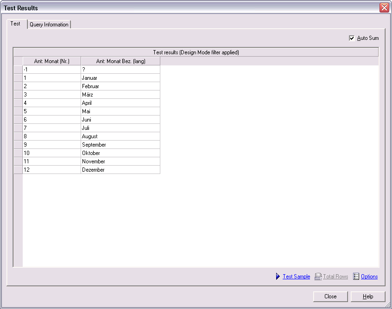
Task: Click the top-left select-all grid corner
Action: pyautogui.click(x=18, y=61)
